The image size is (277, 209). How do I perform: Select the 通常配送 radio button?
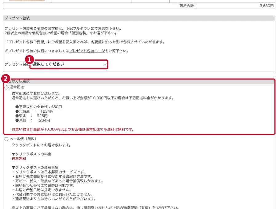[6, 87]
